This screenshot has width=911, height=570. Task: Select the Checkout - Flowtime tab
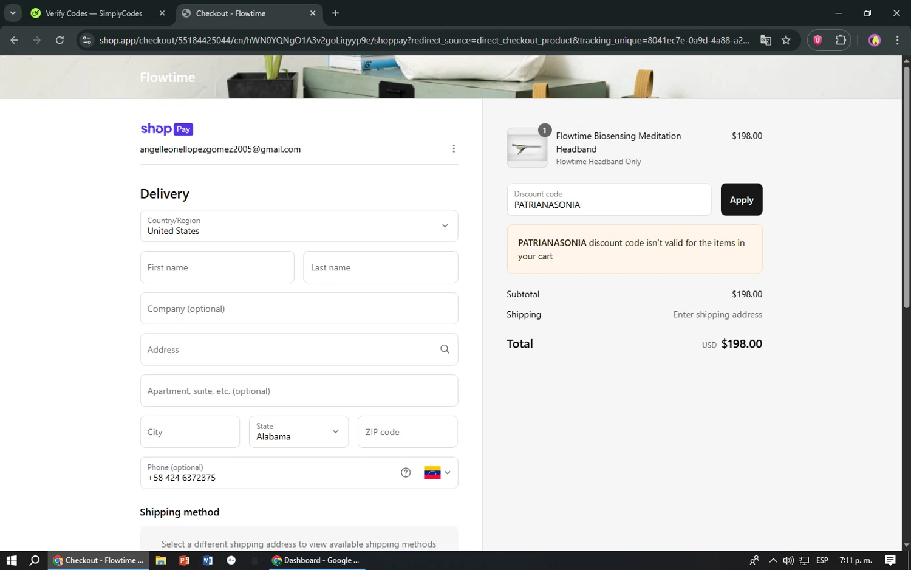[243, 13]
